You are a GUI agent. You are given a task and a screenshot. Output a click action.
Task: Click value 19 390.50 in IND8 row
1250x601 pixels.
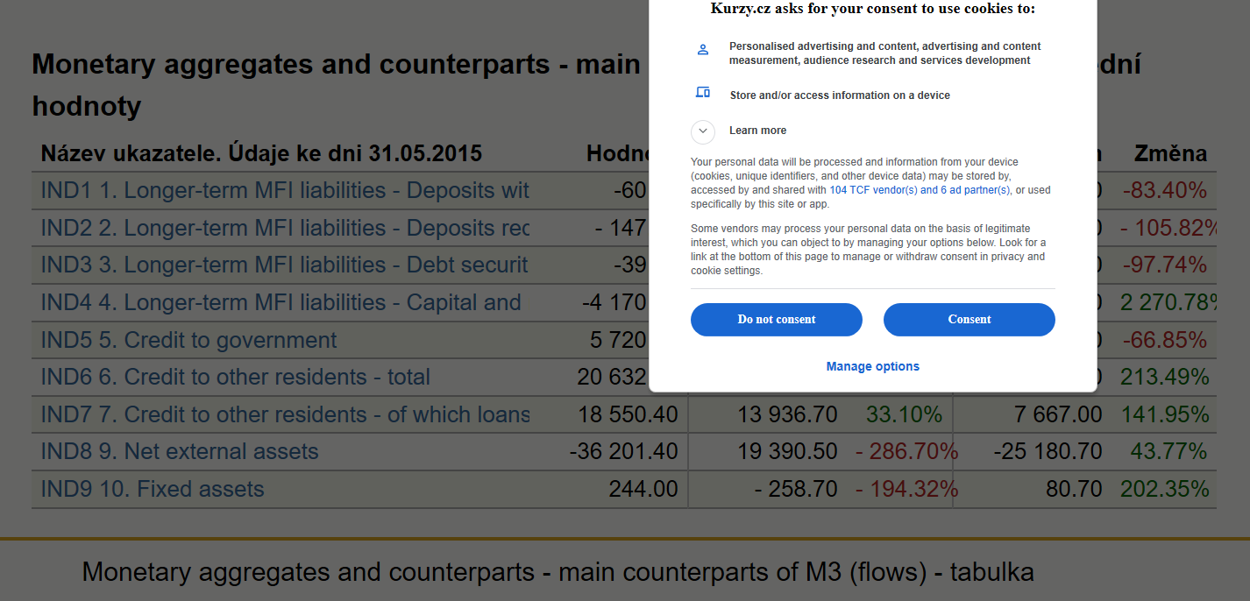click(786, 451)
